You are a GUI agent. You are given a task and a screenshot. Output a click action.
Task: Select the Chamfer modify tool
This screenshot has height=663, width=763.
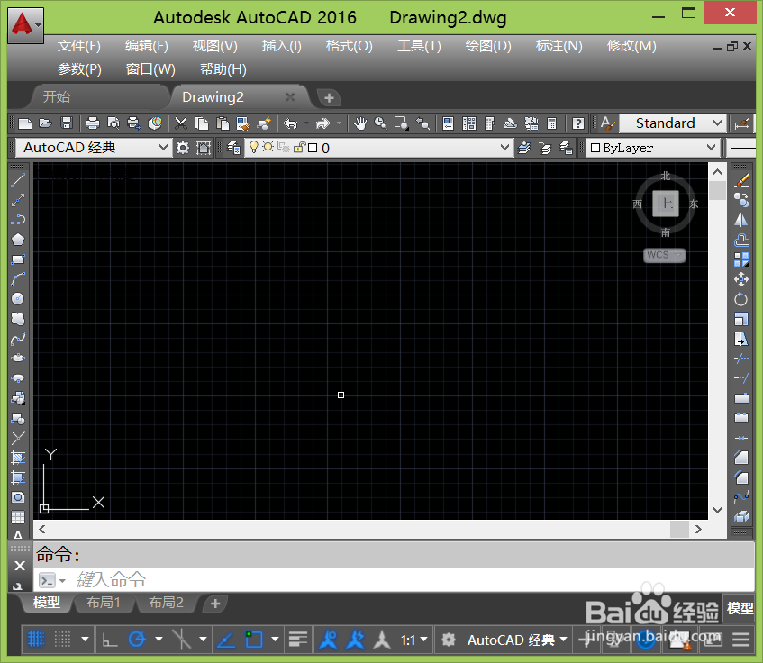pos(741,458)
